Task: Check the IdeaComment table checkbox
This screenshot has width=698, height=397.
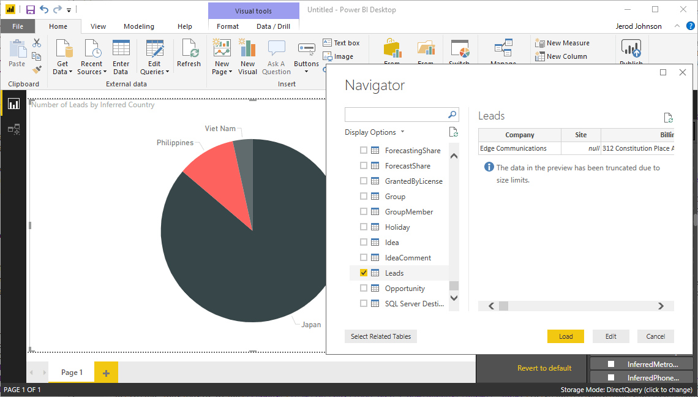Action: pos(364,257)
